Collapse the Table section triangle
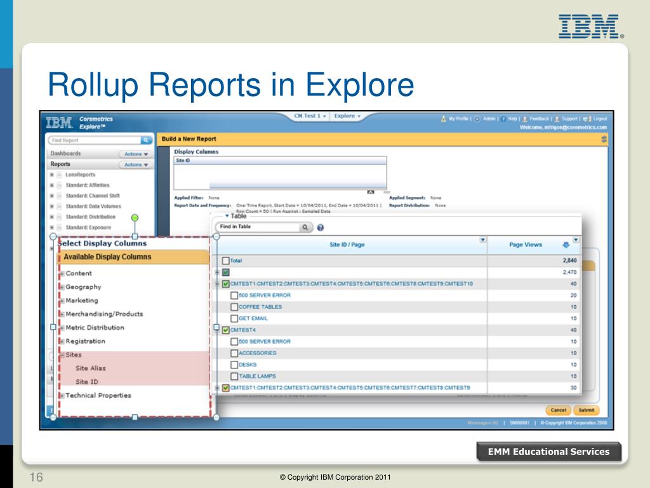The image size is (650, 488). pos(227,216)
